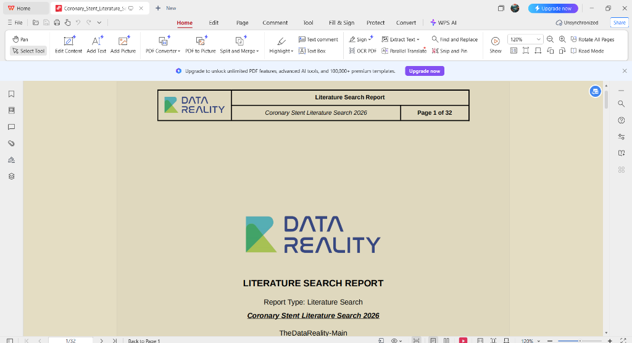Open the Attachments sidebar panel
Image resolution: width=632 pixels, height=343 pixels.
point(11,144)
